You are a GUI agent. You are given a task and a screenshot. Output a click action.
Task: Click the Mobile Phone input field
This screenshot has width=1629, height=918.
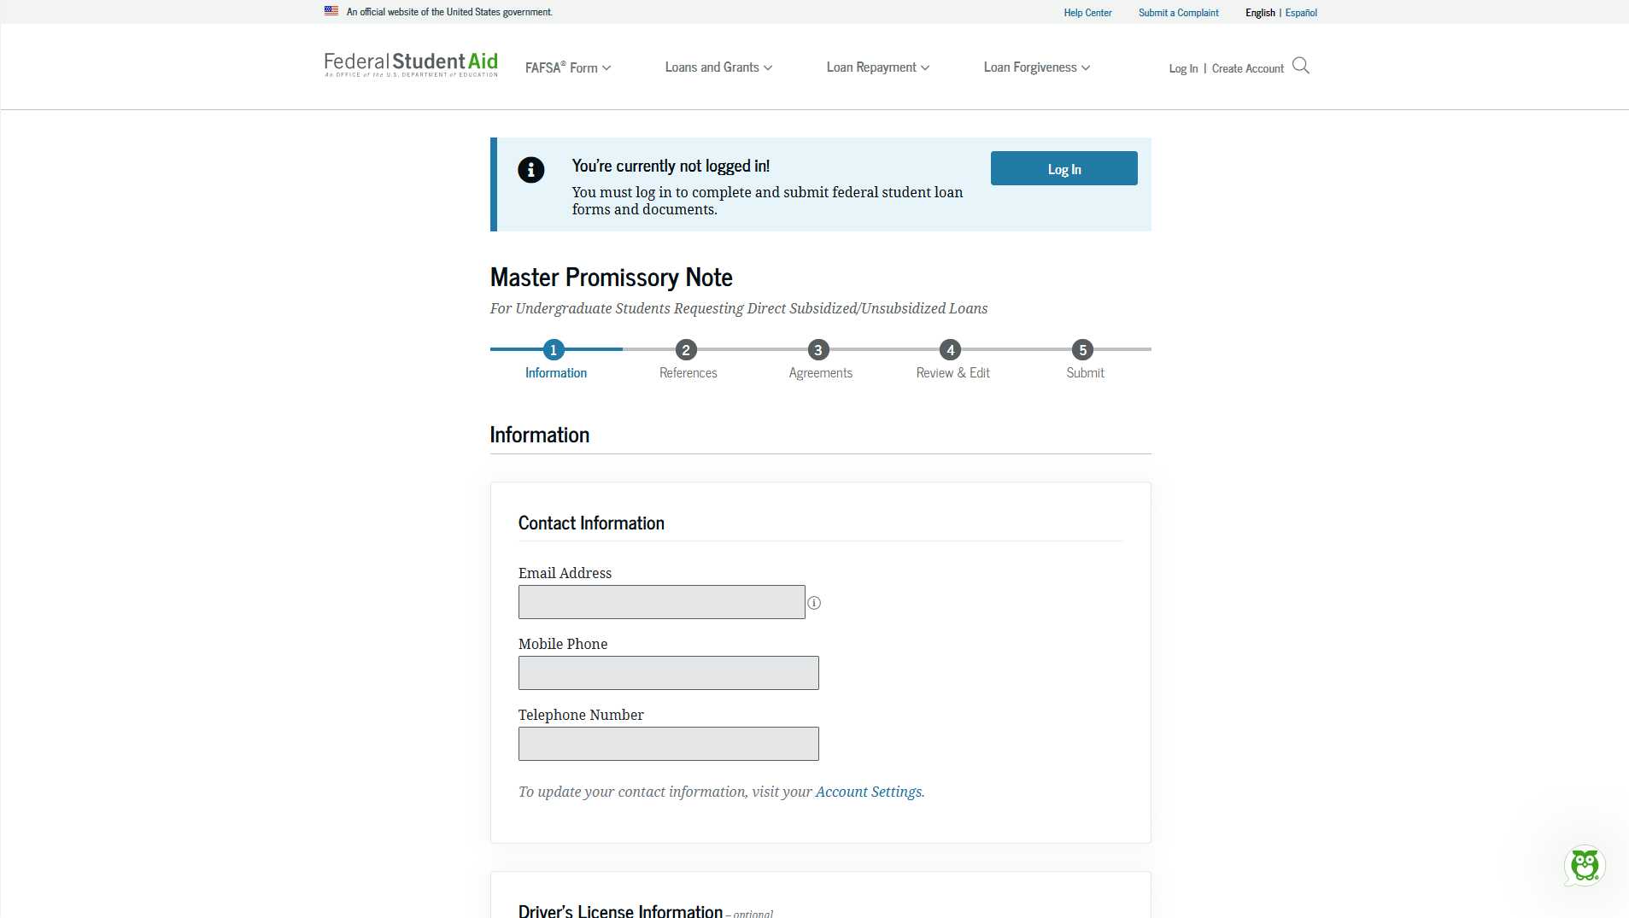coord(668,673)
